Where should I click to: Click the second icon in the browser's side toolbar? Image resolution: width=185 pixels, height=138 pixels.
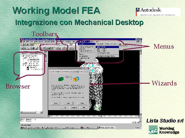pos(46,55)
